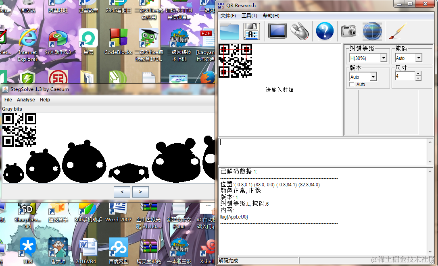Open 精灵虚拟光驱 desktop icon
The width and height of the screenshot is (438, 266).
point(148,251)
